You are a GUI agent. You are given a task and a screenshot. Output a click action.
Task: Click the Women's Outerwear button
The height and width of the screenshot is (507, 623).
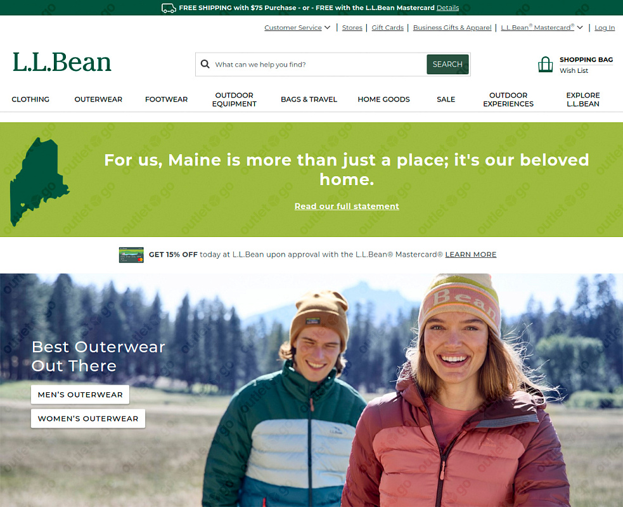tap(88, 418)
